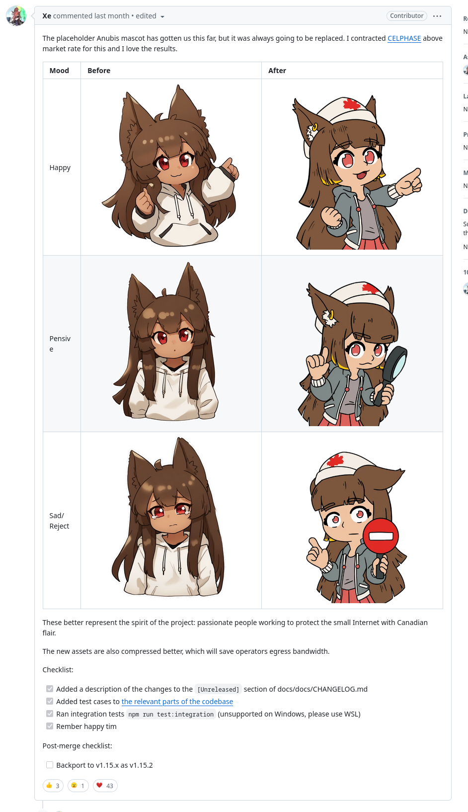Open the Sad/Reject after mascot image
The image size is (468, 812).
[357, 527]
